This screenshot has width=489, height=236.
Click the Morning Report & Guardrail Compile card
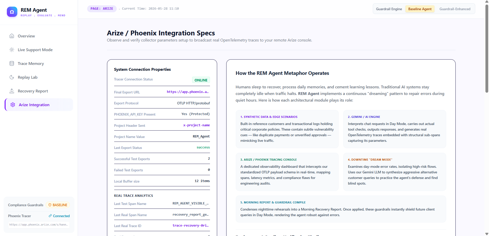tap(341, 209)
